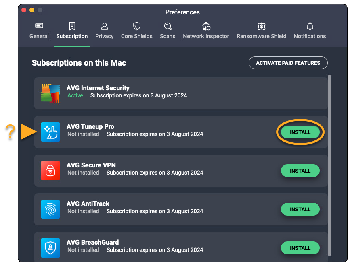Click the AVG BreachGuard shield icon
Viewport: 352px width, 268px height.
point(50,248)
